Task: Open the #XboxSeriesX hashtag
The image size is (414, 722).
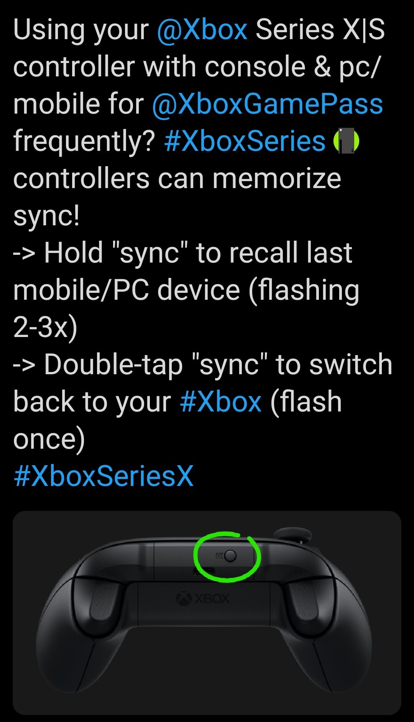Action: 103,476
